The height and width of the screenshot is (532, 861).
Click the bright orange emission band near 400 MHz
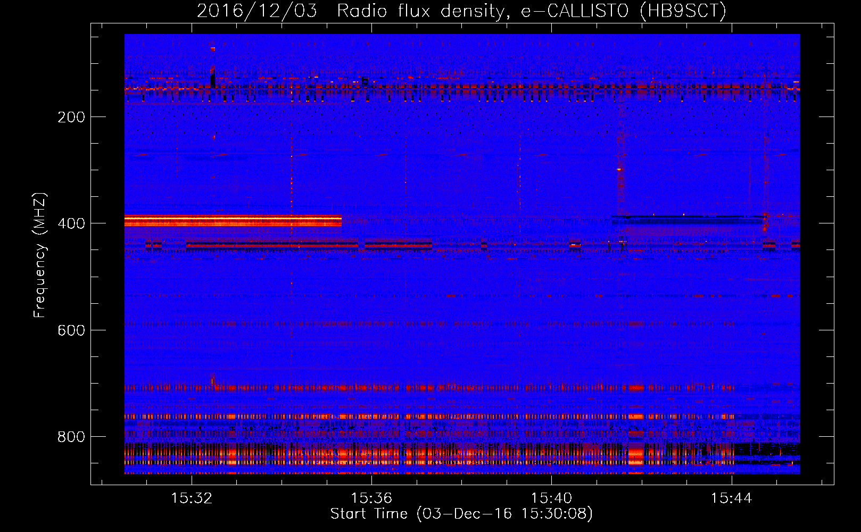pos(233,221)
